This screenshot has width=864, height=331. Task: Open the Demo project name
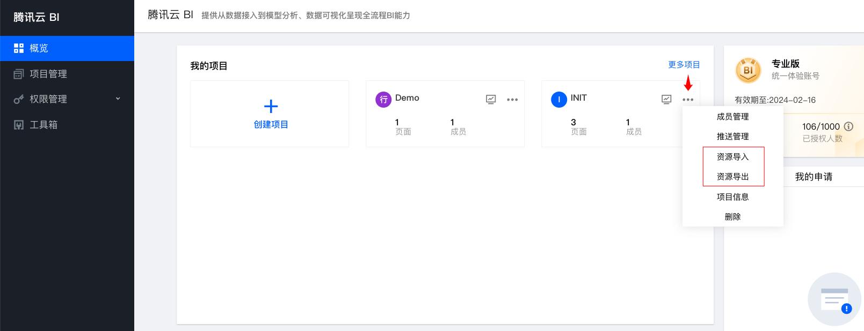[x=407, y=98]
